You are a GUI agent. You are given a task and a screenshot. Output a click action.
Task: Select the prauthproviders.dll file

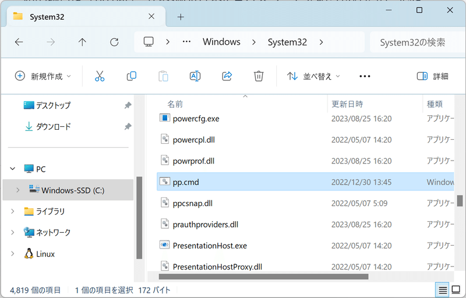206,225
